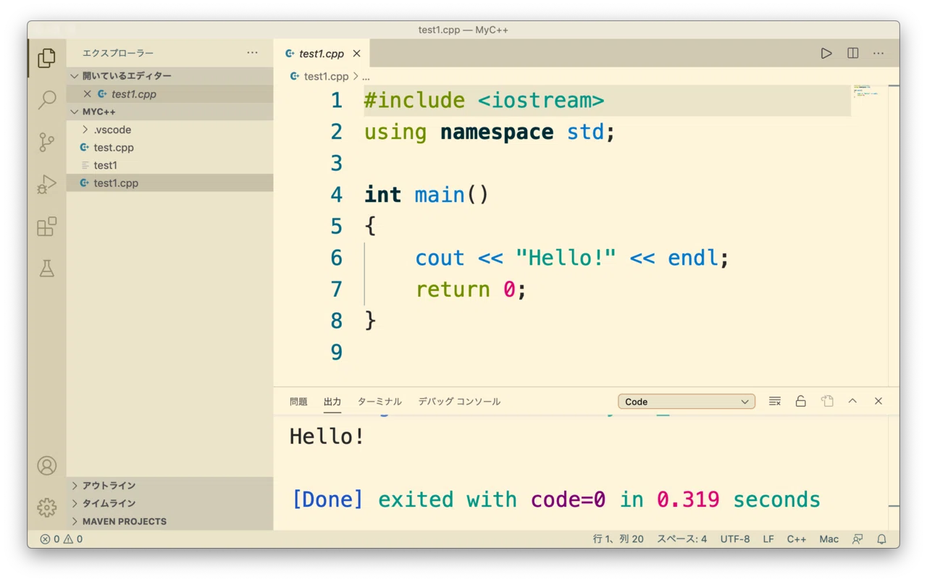Open the Run and Debug view
This screenshot has height=582, width=927.
click(x=46, y=185)
